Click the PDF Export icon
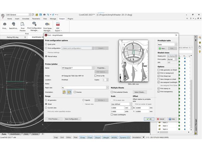The width and height of the screenshot is (202, 152). coord(58,24)
